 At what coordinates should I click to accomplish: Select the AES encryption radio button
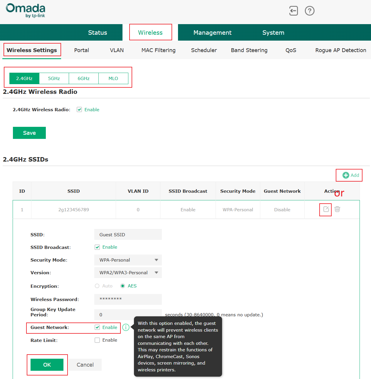click(122, 286)
